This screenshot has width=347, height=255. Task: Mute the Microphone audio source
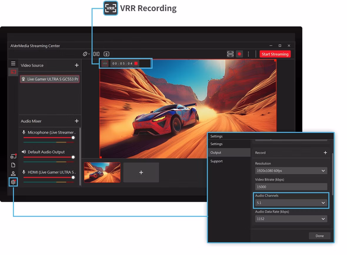[x=24, y=132]
